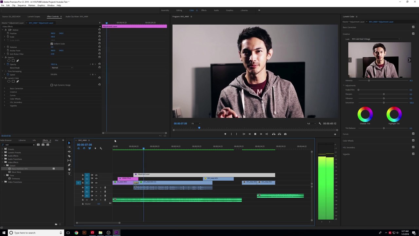
Task: Switch to Libraries tab beside Effects
Action: click(x=22, y=140)
